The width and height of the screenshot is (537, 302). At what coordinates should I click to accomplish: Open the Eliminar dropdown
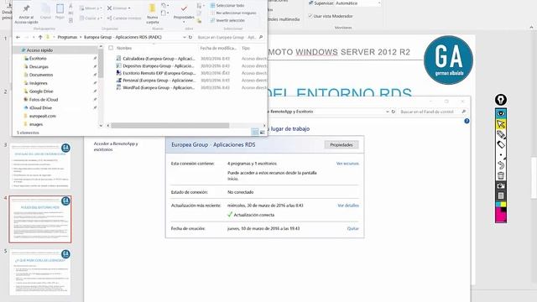tap(118, 8)
